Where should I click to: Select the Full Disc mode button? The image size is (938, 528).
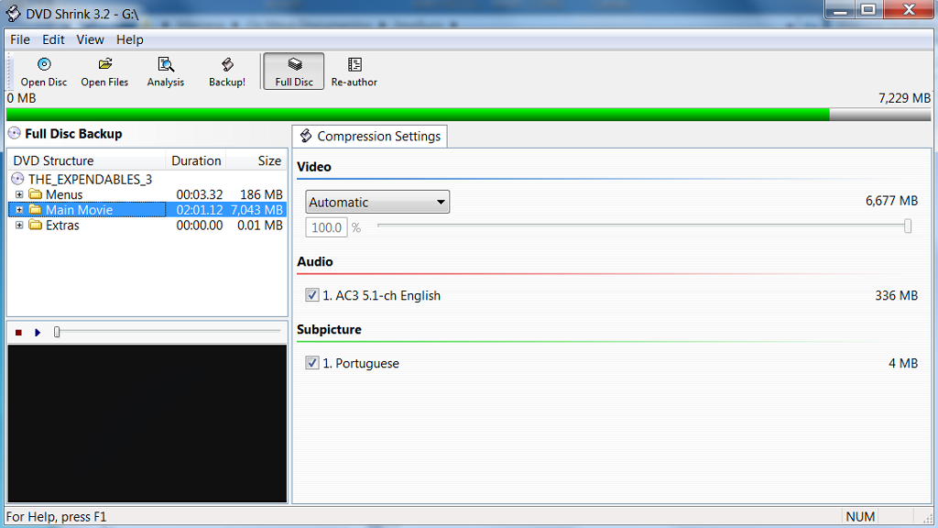click(294, 71)
